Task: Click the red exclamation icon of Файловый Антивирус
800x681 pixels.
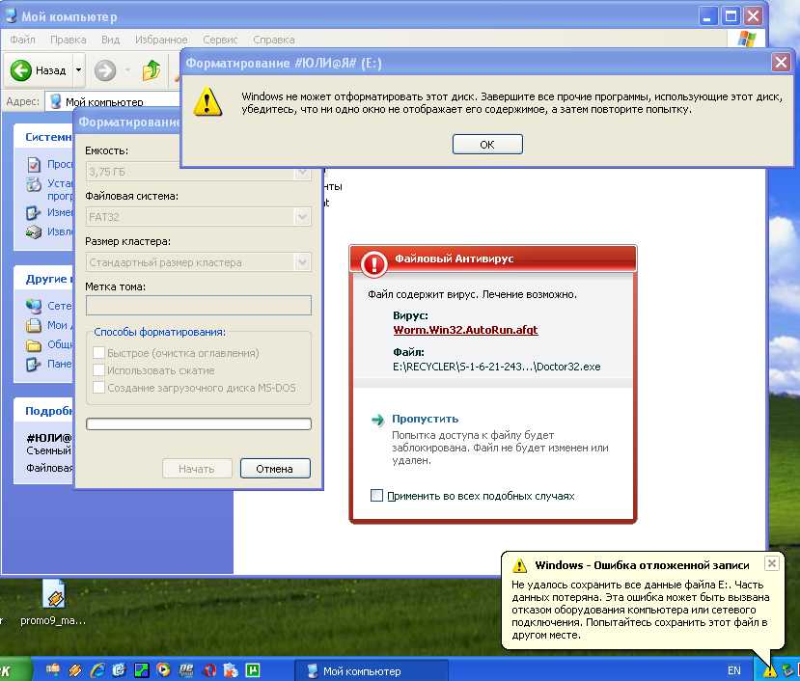Action: [x=374, y=263]
